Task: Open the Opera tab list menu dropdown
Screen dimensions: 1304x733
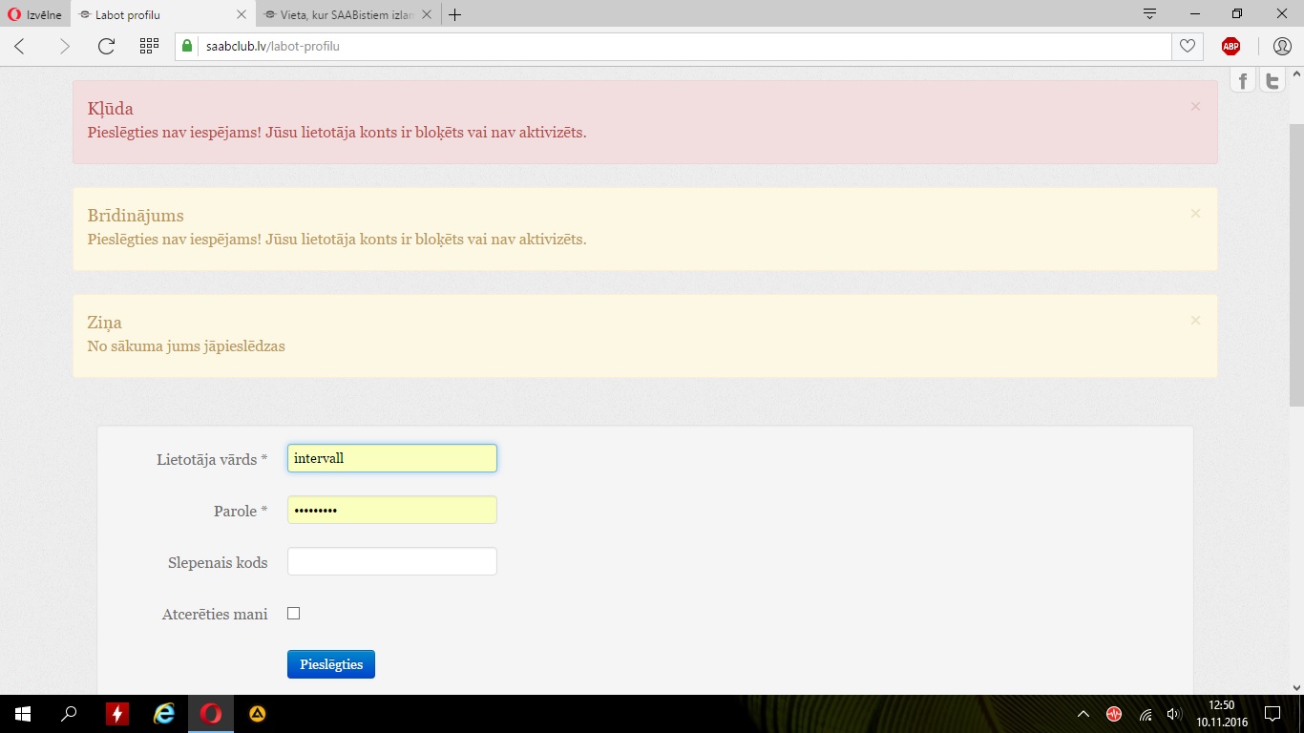Action: tap(1149, 14)
